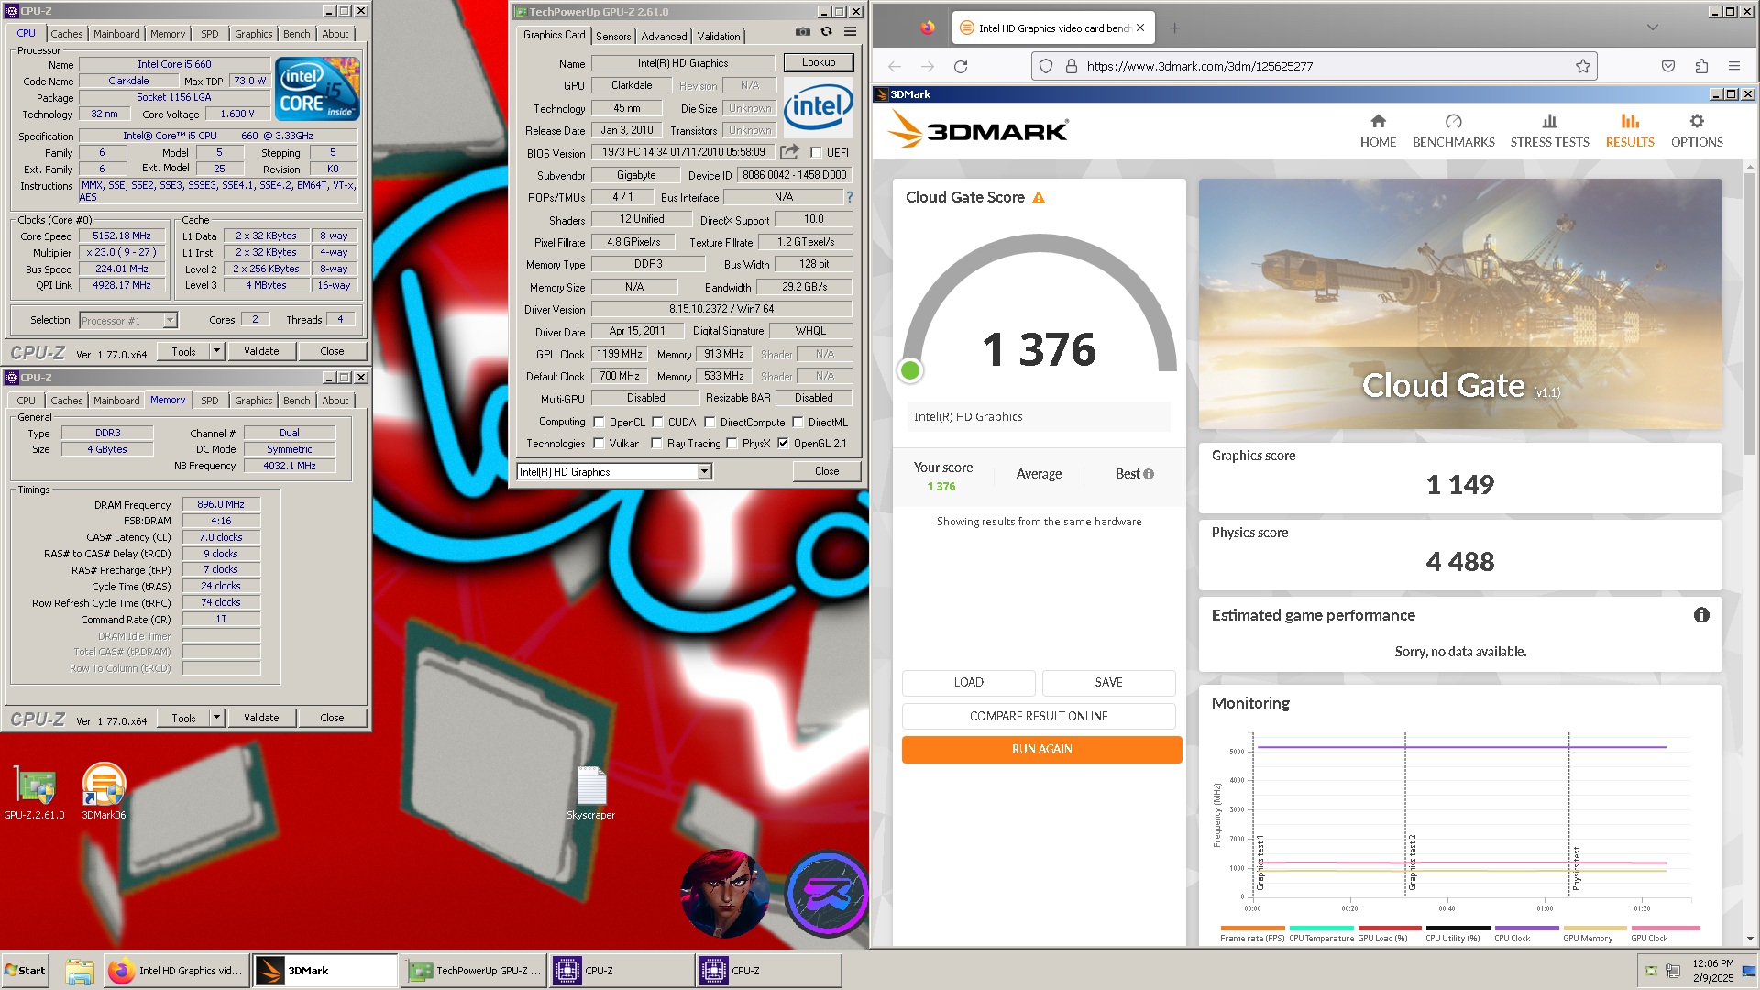This screenshot has height=990, width=1760.
Task: Switch to Mainboard tab in upper CPU-Z
Action: tap(116, 34)
